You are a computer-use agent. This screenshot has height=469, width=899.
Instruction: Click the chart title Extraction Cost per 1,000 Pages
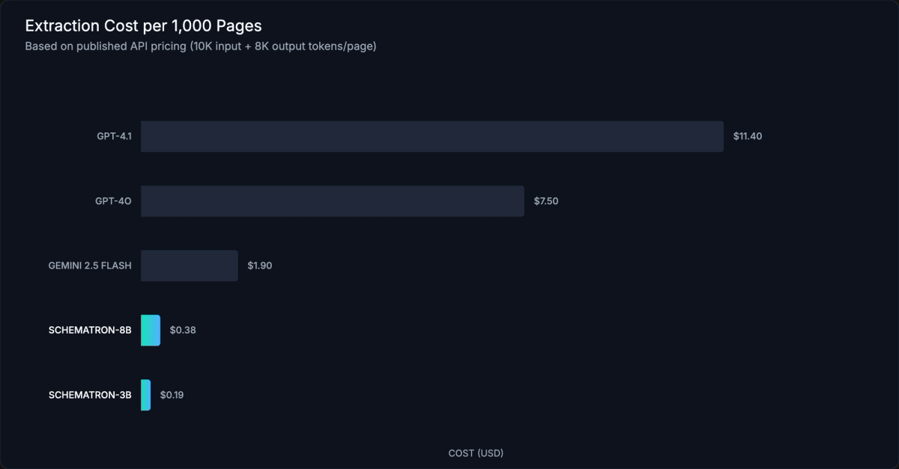pyautogui.click(x=144, y=25)
